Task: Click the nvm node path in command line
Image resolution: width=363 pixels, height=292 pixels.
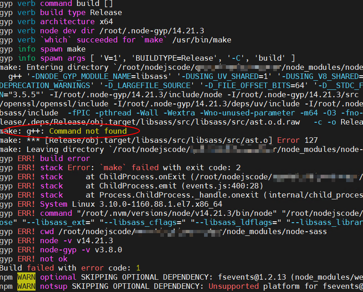Action: click(177, 214)
